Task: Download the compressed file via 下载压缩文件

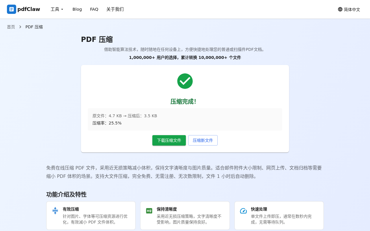Action: pyautogui.click(x=169, y=140)
